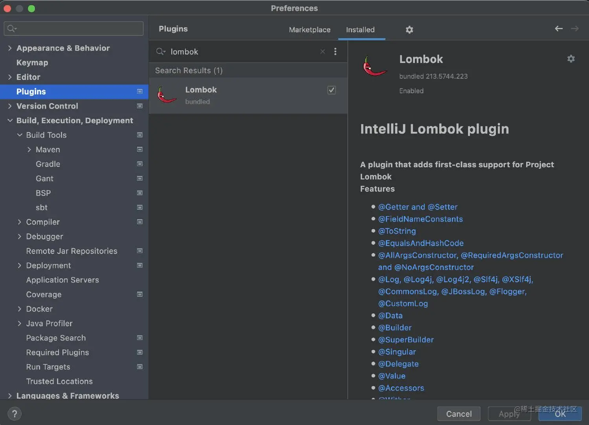Click the Apply button
The width and height of the screenshot is (589, 425).
(509, 414)
